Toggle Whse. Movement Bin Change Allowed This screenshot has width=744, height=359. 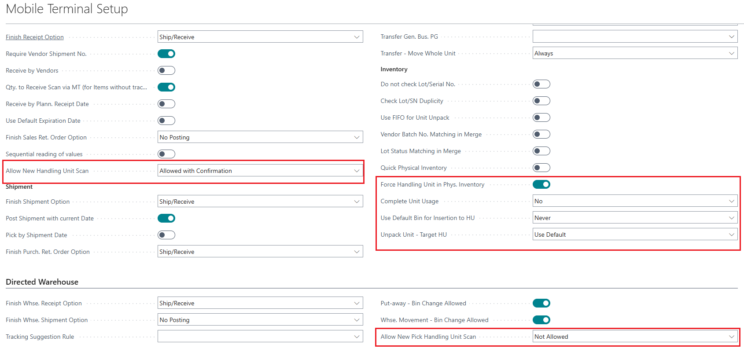point(541,320)
